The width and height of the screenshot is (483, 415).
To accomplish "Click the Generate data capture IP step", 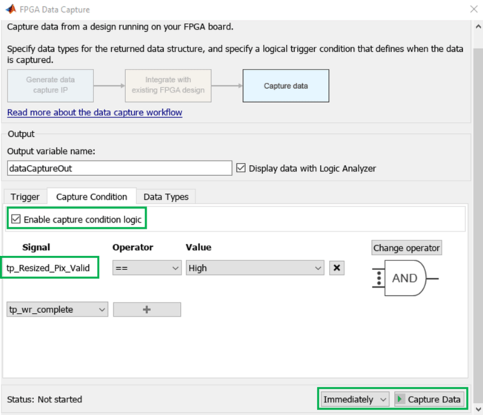I will pos(50,85).
